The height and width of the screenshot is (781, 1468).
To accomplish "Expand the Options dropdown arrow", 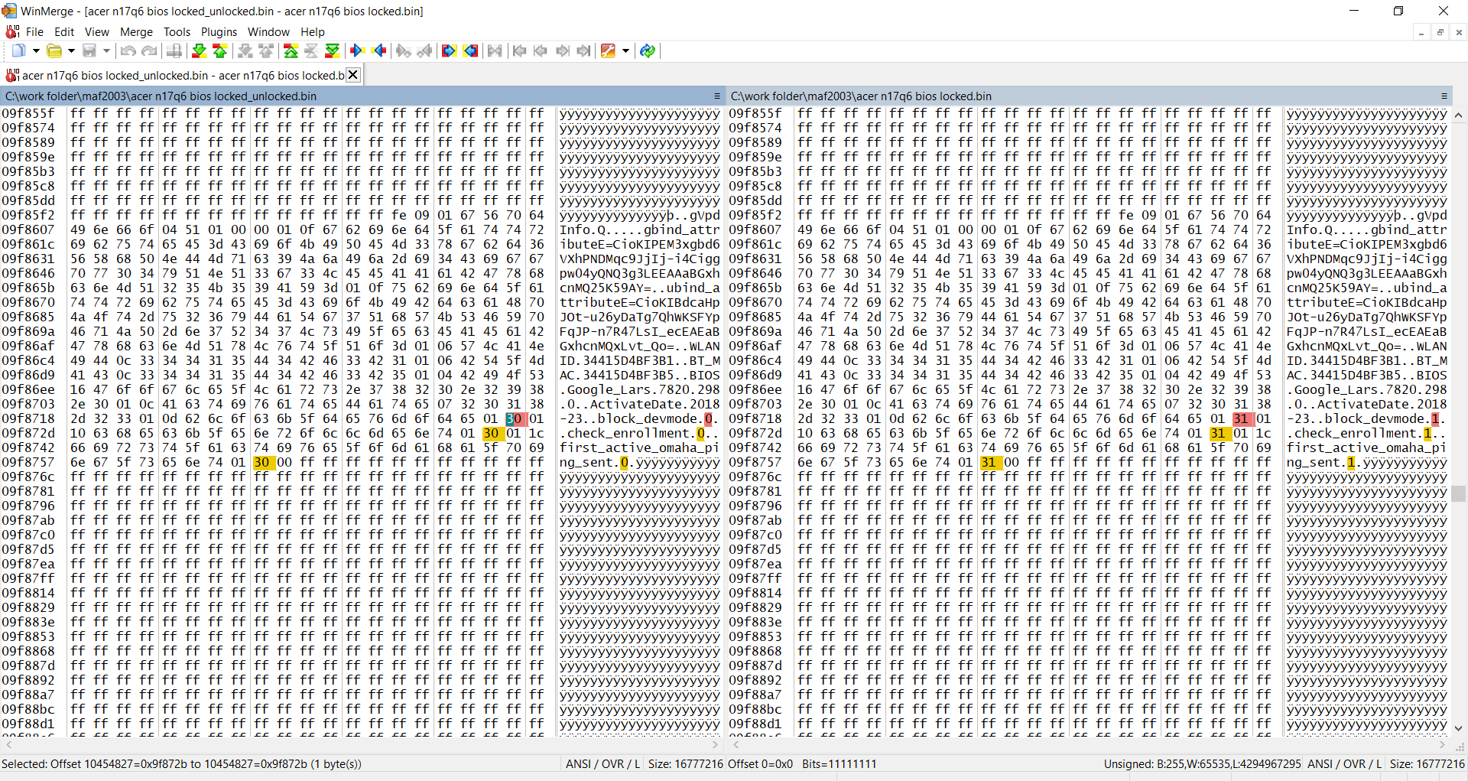I will coord(625,51).
